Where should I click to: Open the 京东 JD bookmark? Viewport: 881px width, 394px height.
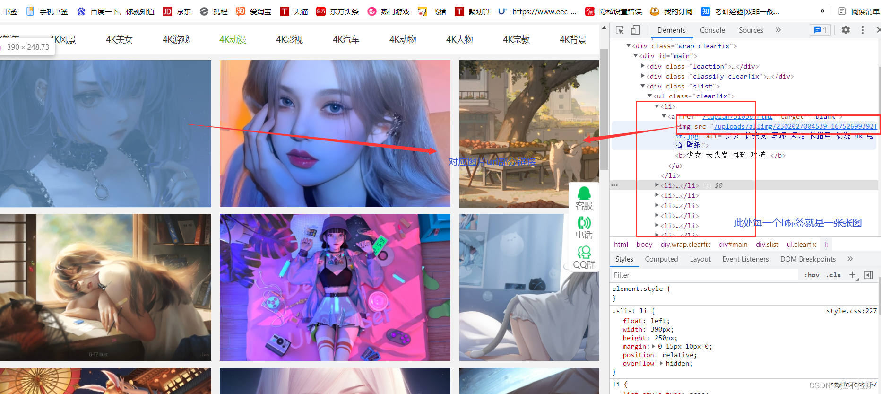[177, 11]
